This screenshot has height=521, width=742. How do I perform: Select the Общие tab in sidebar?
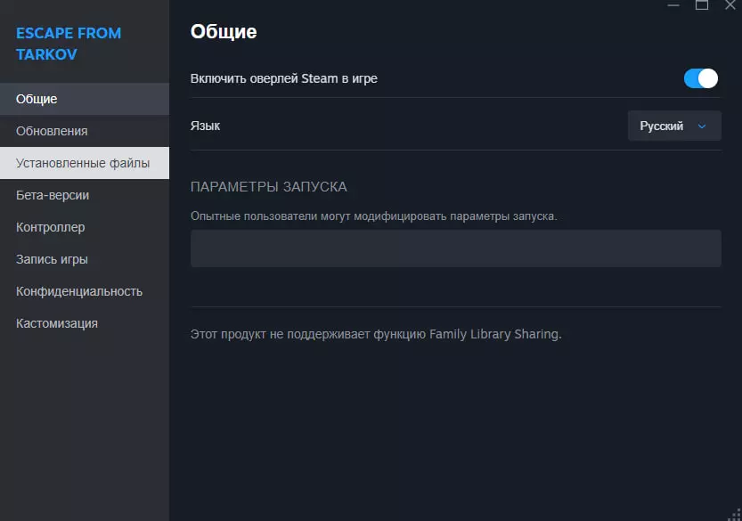37,99
